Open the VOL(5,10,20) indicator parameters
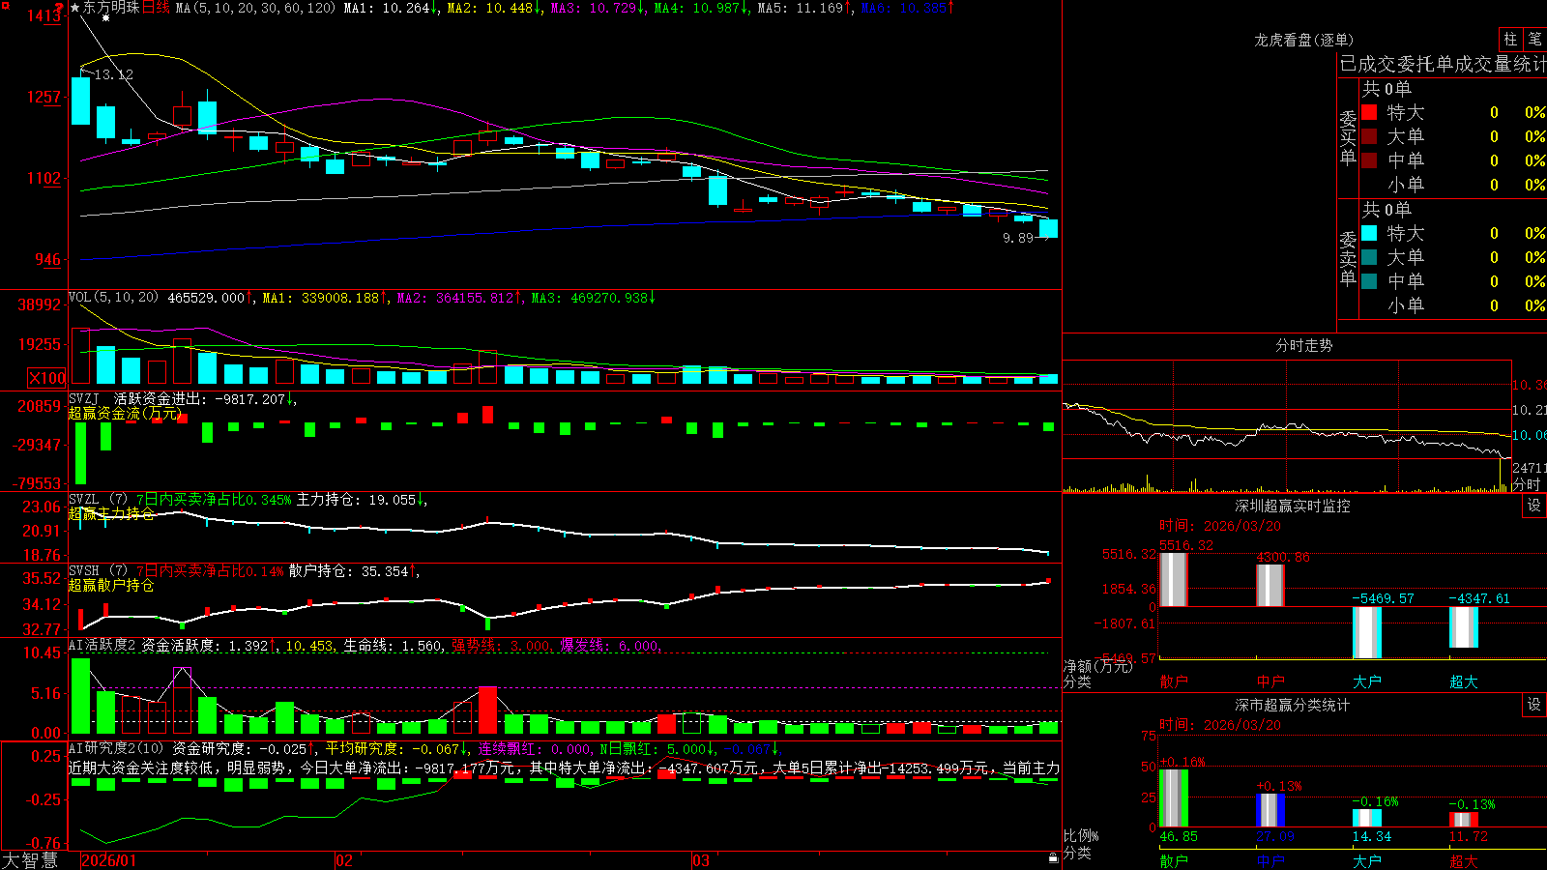1547x870 pixels. coord(113,298)
